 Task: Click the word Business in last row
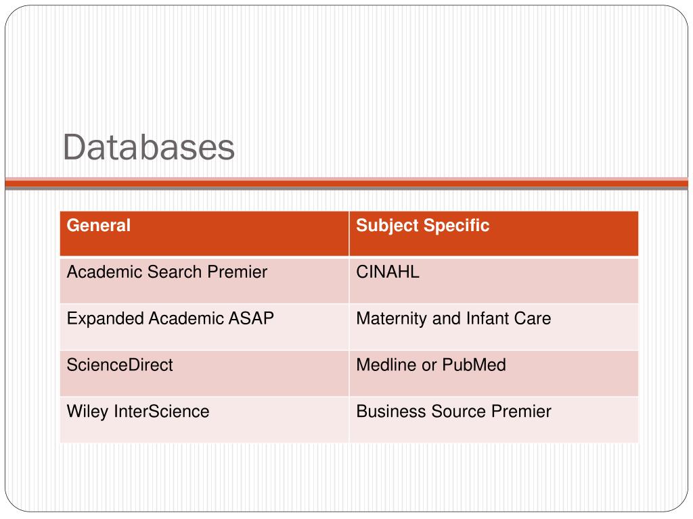click(392, 412)
